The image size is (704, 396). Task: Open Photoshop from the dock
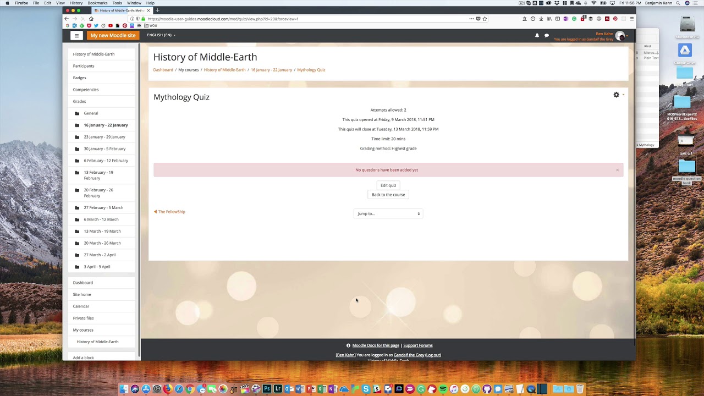click(267, 389)
